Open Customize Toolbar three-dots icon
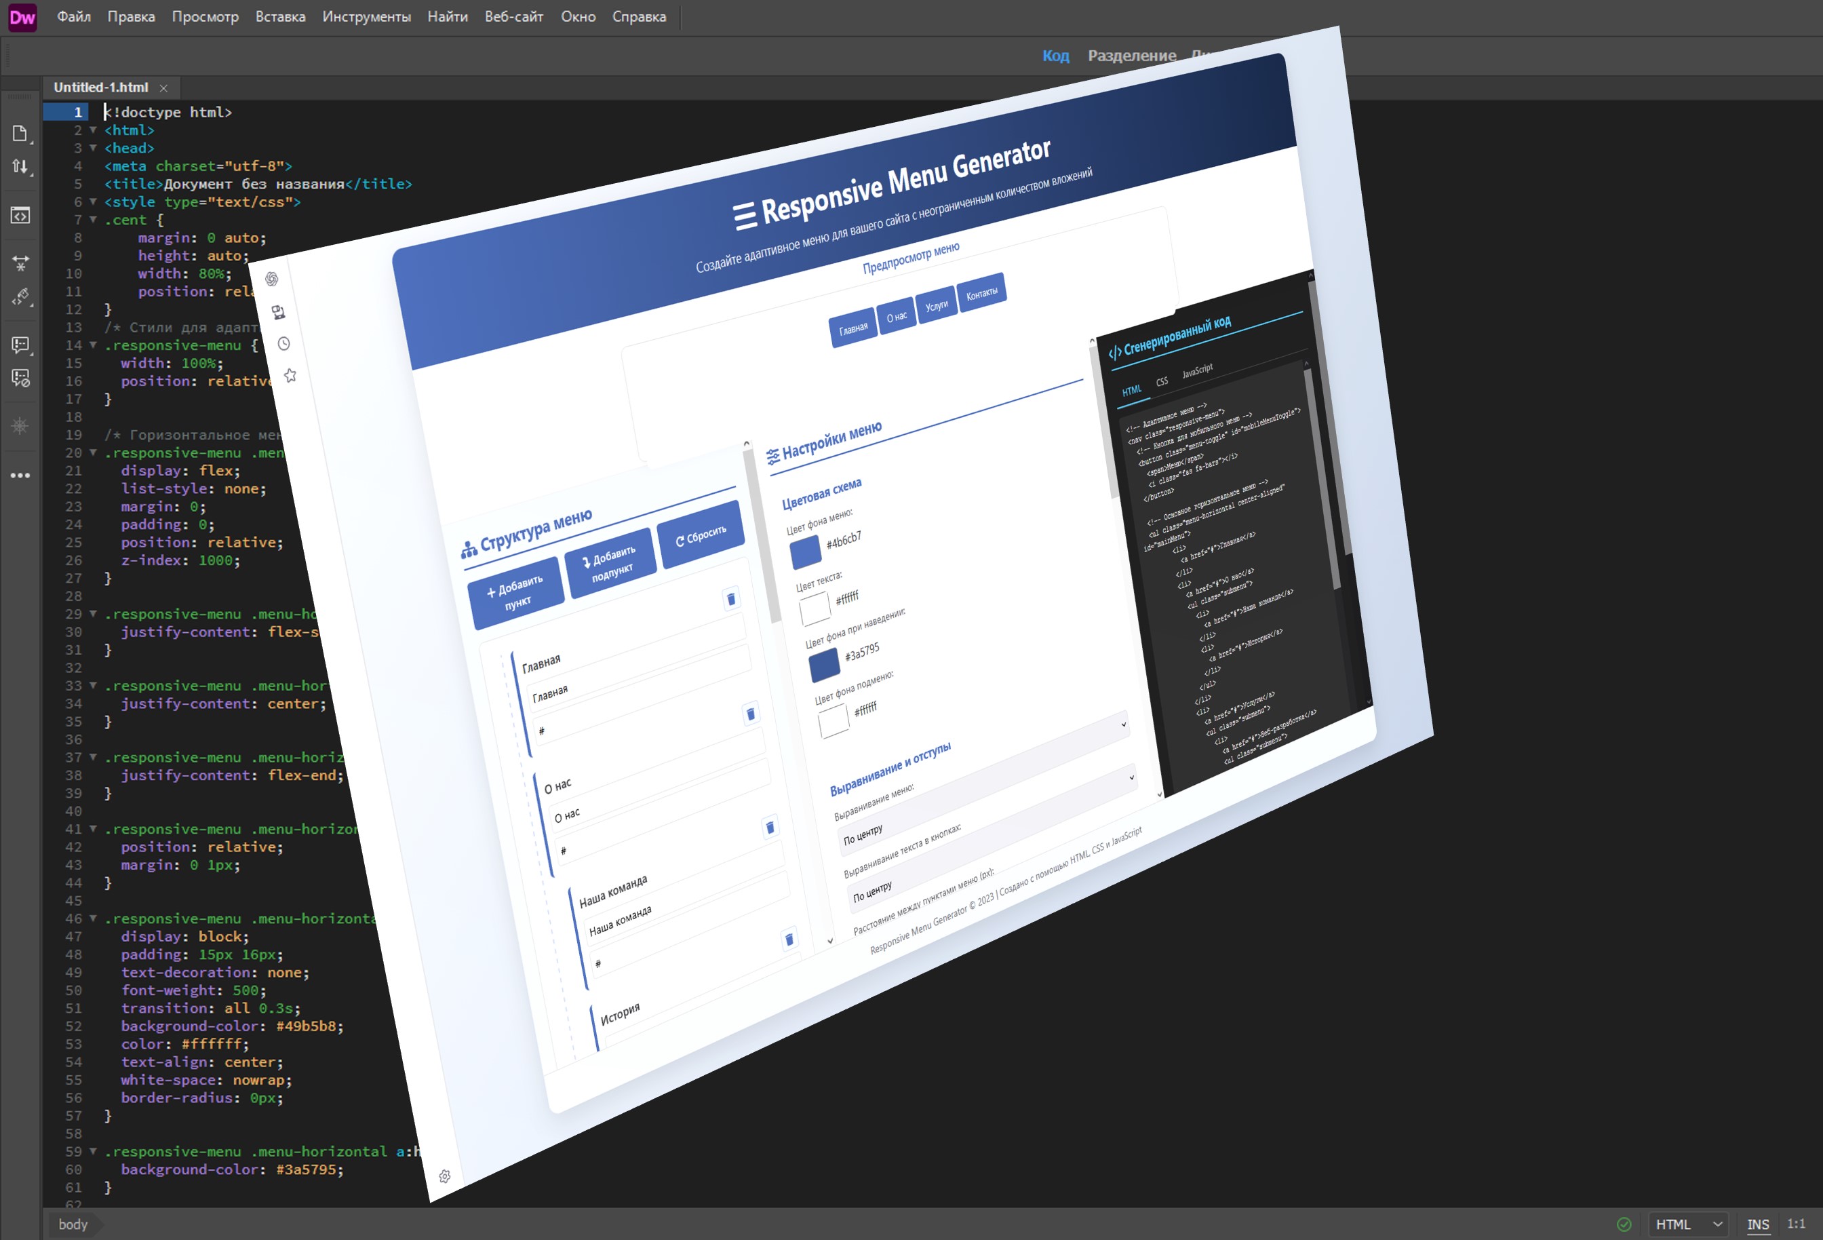 [x=20, y=476]
